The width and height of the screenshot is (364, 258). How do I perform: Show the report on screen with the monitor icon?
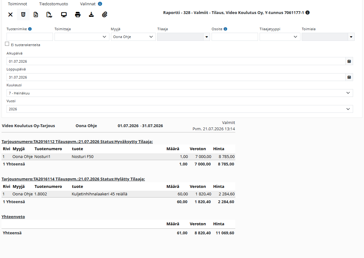(64, 15)
